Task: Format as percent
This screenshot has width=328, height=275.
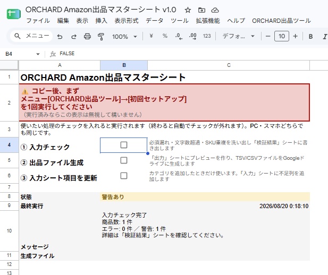Action: [x=165, y=36]
